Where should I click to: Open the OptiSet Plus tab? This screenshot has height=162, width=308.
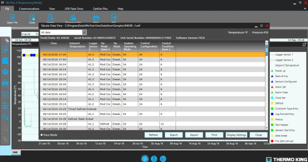100,9
